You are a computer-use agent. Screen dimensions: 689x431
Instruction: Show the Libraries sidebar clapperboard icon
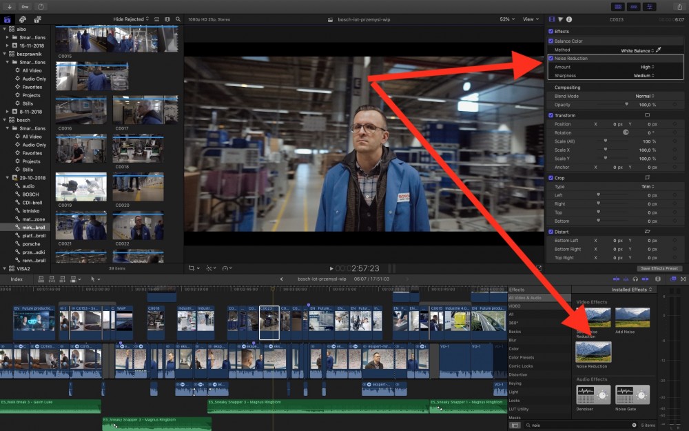[7, 19]
